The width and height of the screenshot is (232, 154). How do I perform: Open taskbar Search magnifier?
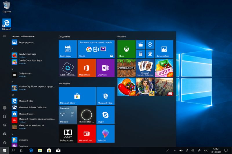pos(13,151)
